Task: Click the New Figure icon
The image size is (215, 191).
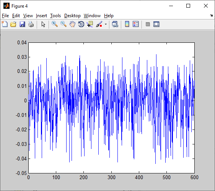Action: (x=5, y=24)
